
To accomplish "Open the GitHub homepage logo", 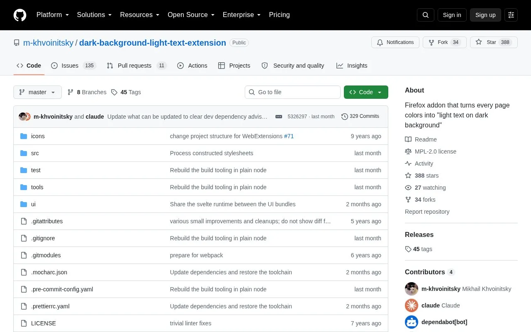I will coord(20,15).
